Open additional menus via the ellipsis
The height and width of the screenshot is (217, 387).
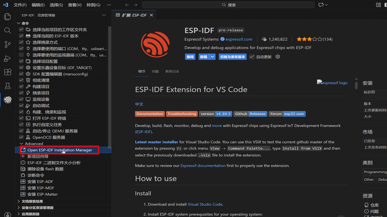(x=109, y=5)
